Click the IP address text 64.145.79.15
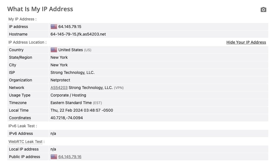275x162 pixels. tap(70, 27)
